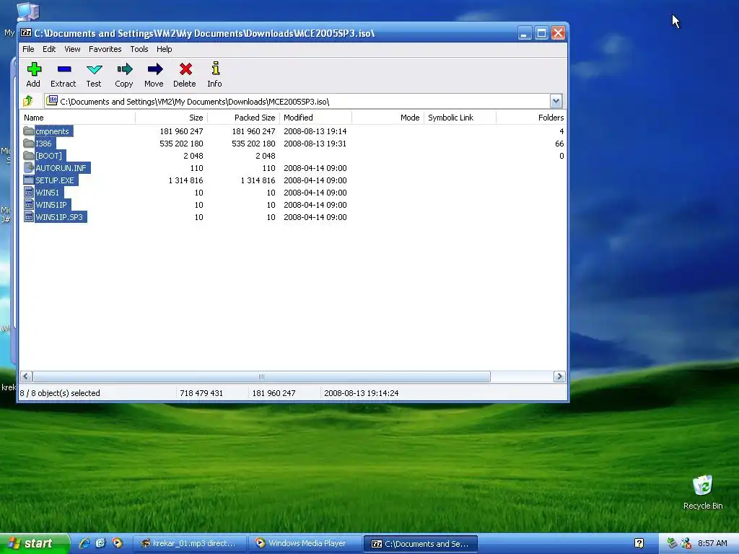The width and height of the screenshot is (739, 554).
Task: Click the I386 size value 535 202 180
Action: point(181,144)
